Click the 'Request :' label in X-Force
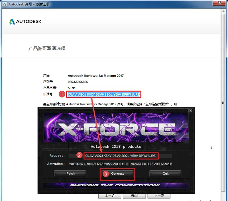 point(57,156)
